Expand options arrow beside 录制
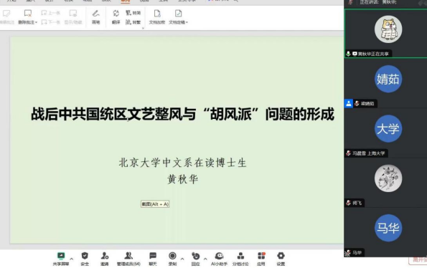This screenshot has height=268, width=427. tap(182, 259)
